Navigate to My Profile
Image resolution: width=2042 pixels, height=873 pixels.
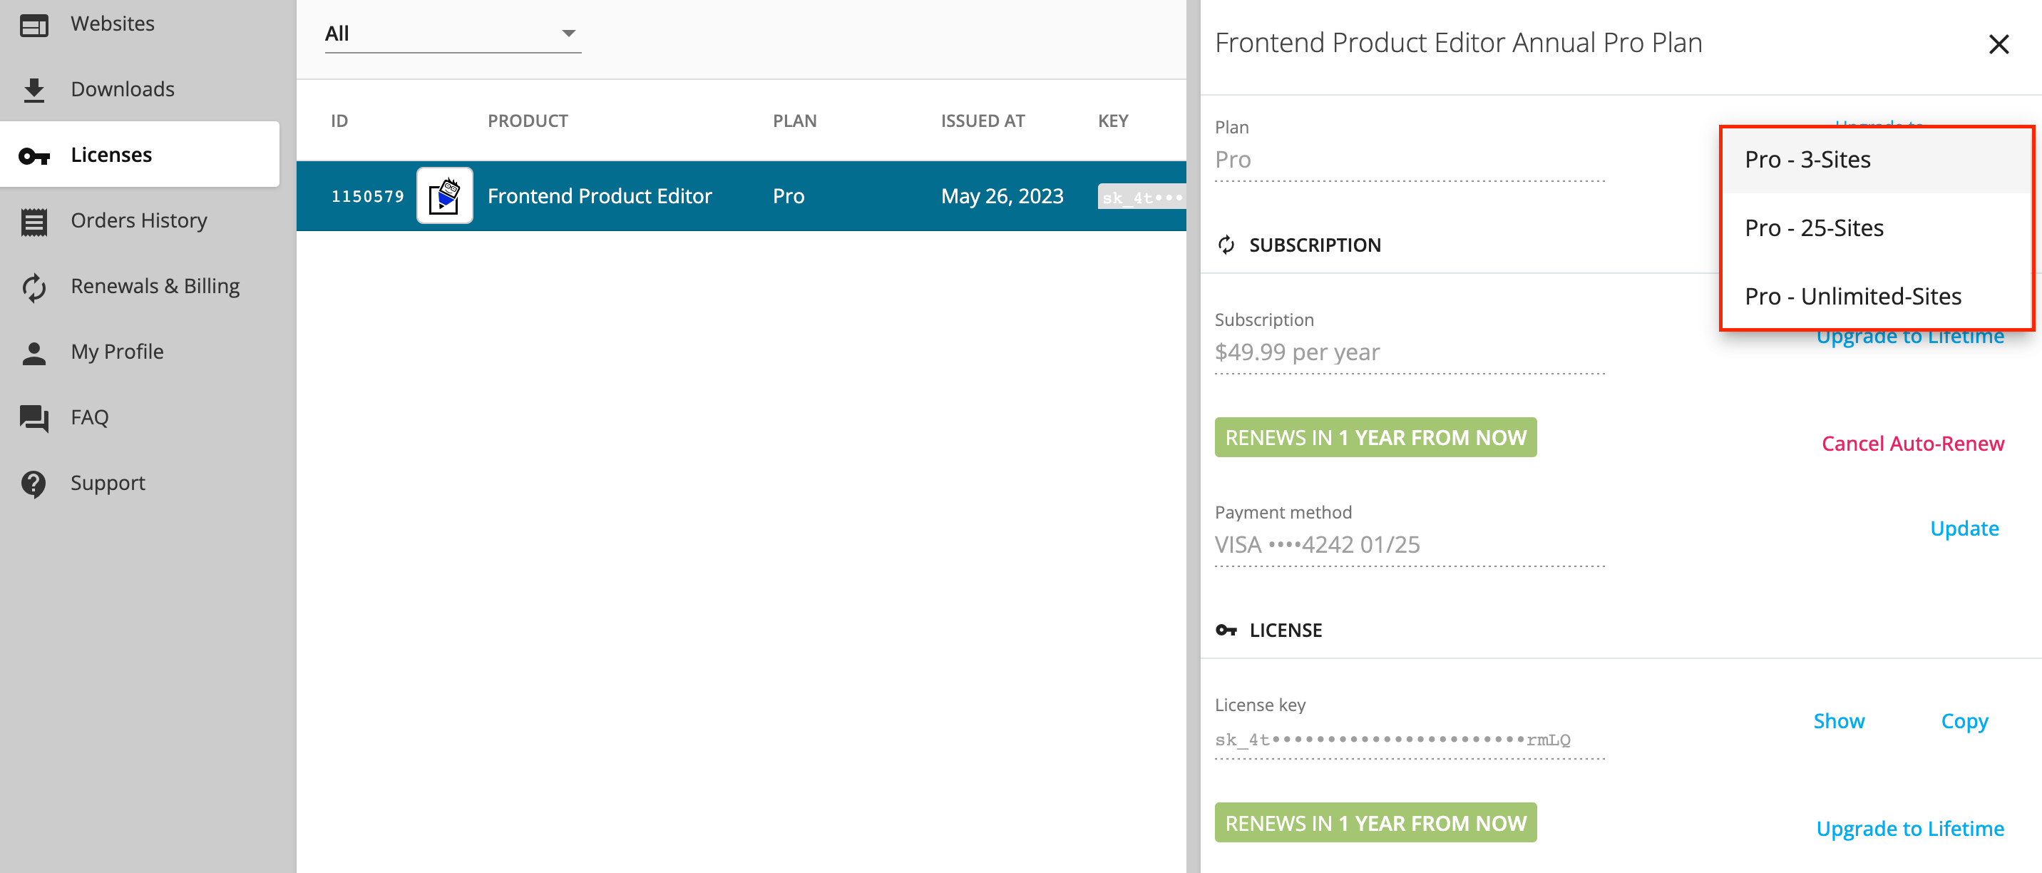point(118,351)
